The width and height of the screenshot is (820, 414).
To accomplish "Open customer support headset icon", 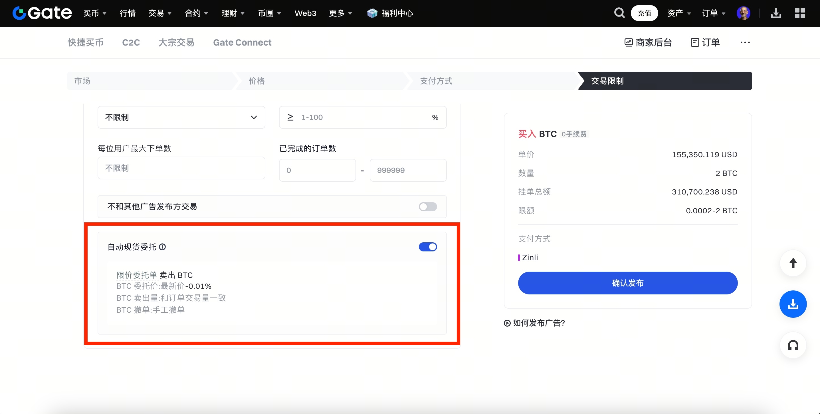I will pyautogui.click(x=793, y=345).
